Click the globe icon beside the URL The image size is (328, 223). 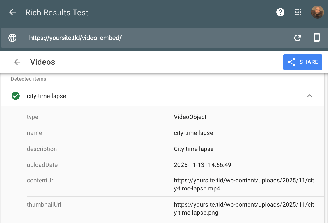click(12, 38)
